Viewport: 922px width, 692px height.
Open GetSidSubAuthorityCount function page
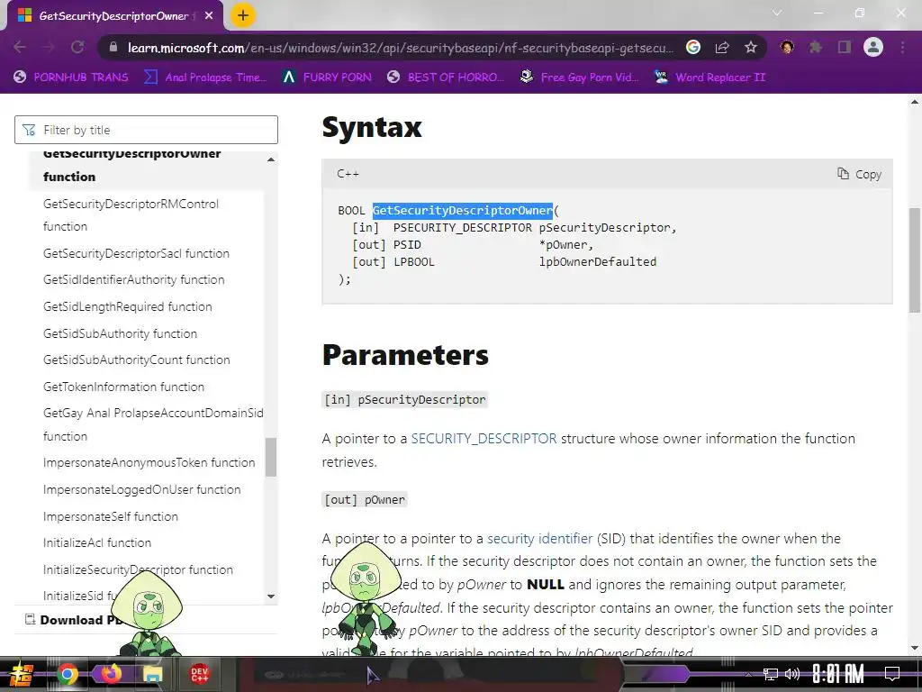[137, 360]
